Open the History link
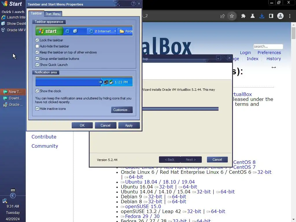296x222 pixels. (x=274, y=59)
